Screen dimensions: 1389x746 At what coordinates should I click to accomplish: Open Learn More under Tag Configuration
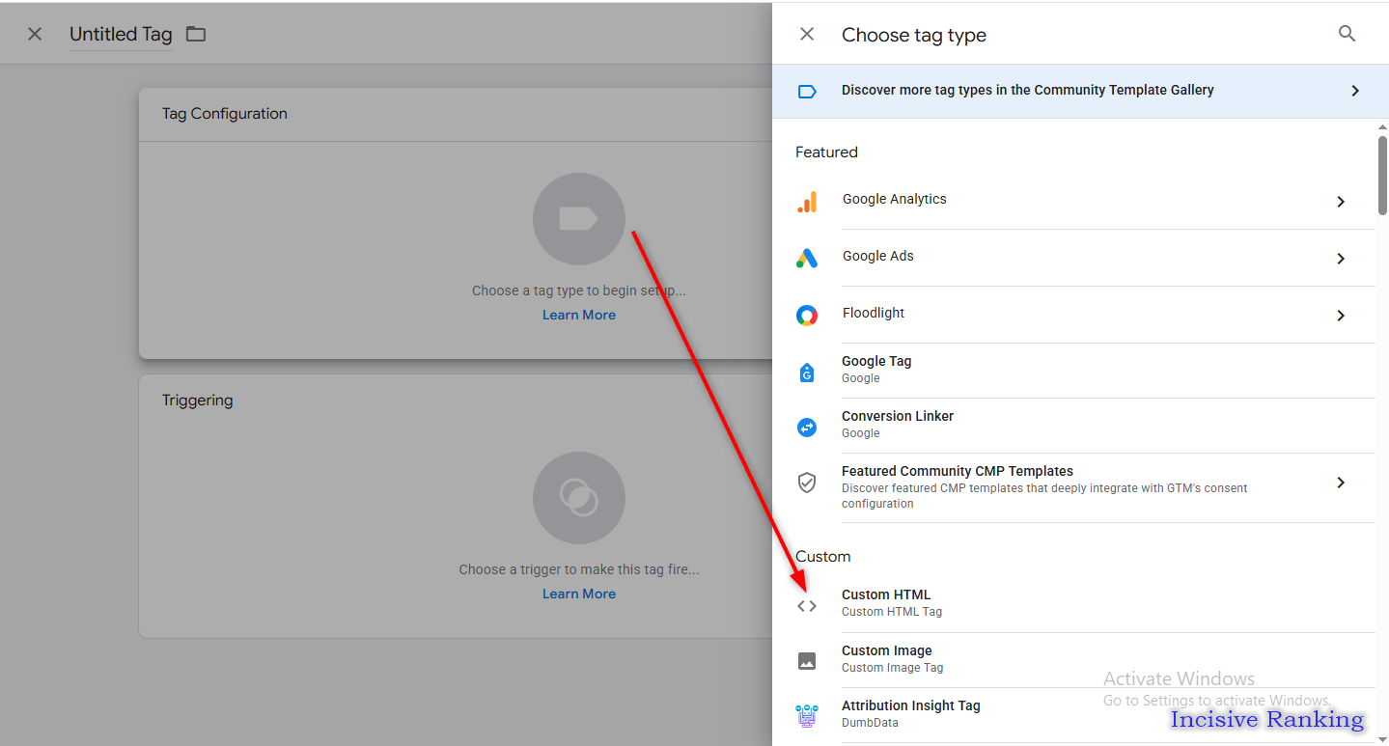coord(579,316)
